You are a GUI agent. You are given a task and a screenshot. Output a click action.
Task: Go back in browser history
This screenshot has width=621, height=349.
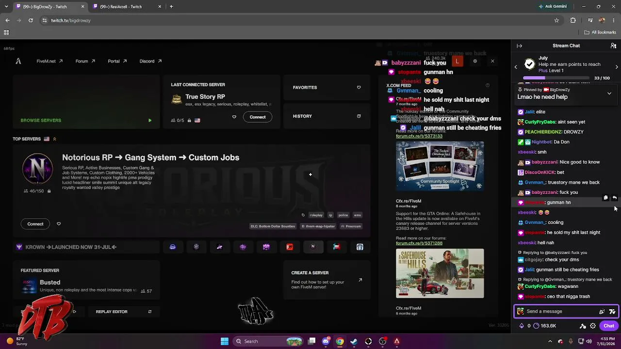click(x=7, y=20)
